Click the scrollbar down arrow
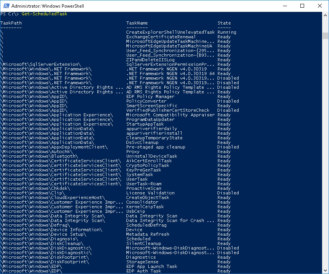The height and width of the screenshot is (274, 329). pos(325,271)
